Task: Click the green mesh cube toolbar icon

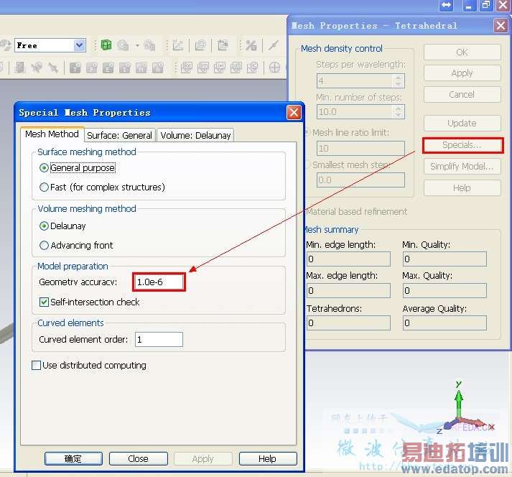Action: (x=106, y=45)
